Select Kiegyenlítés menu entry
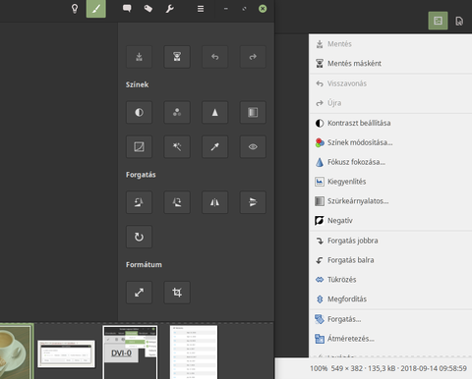The height and width of the screenshot is (379, 472). (x=390, y=182)
